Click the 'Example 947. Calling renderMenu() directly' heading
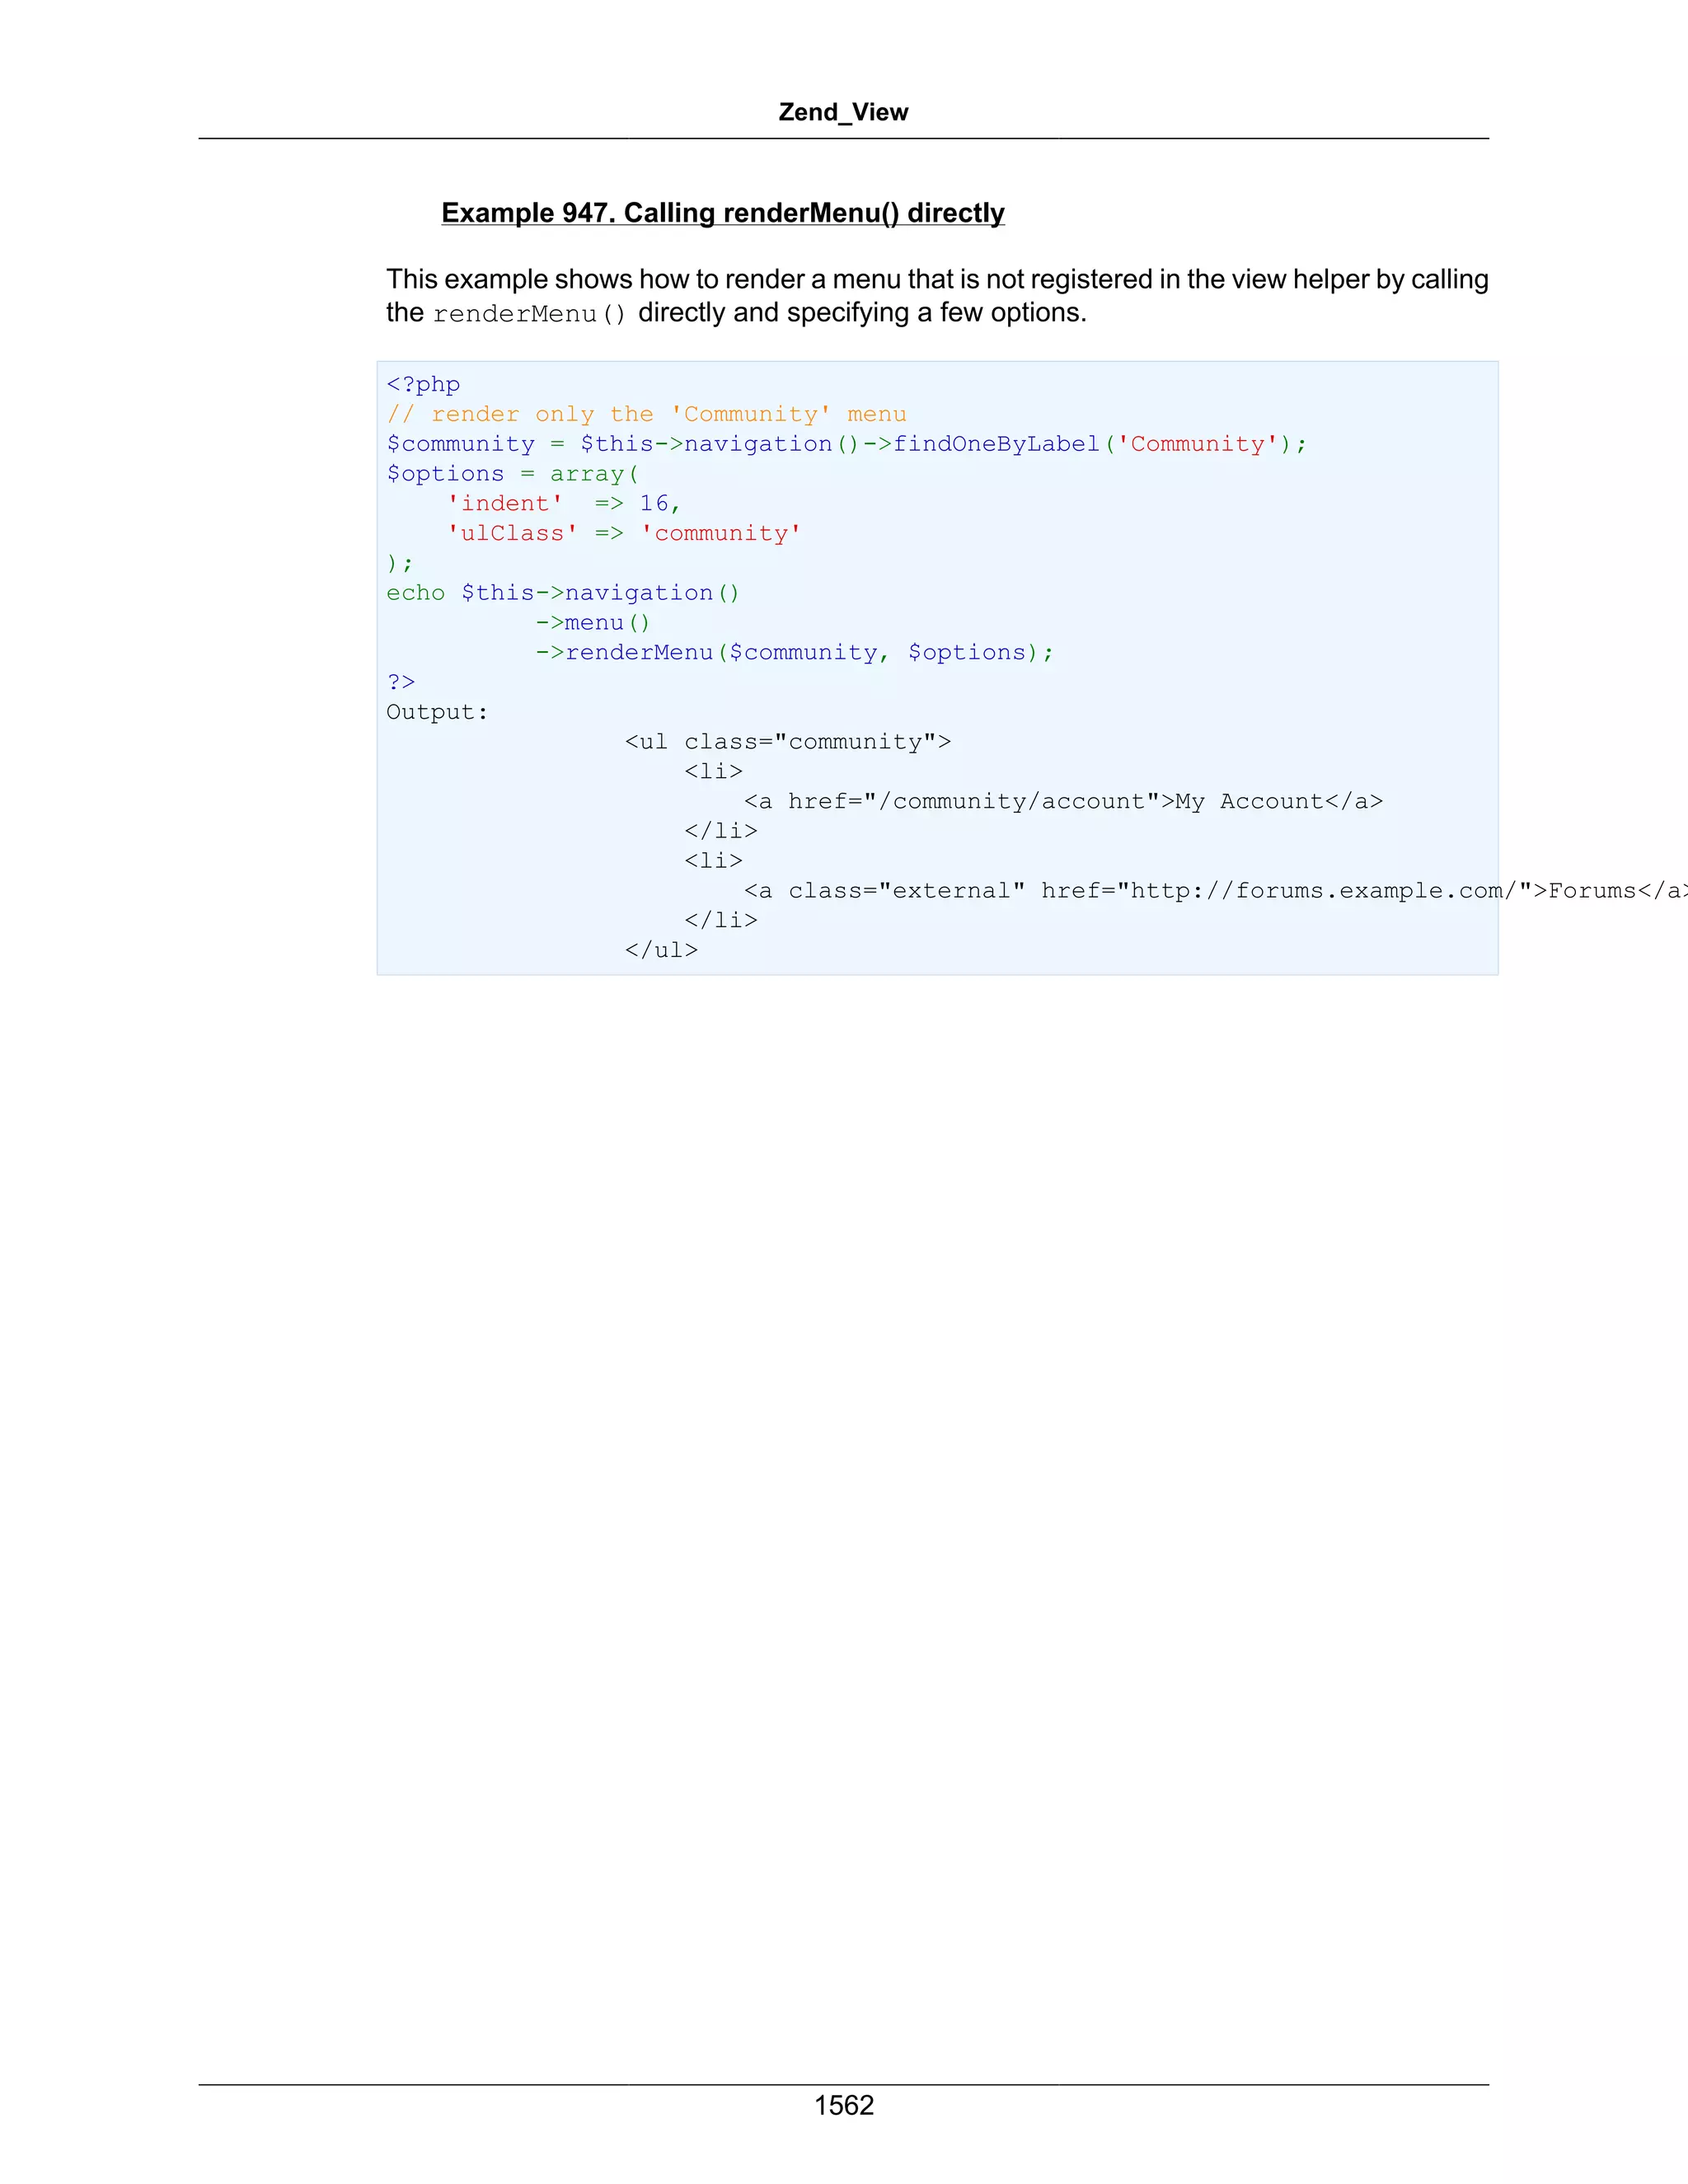1688x2184 pixels. pyautogui.click(x=723, y=213)
